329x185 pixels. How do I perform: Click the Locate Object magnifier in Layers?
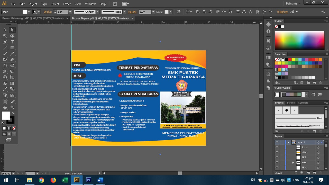click(x=296, y=173)
